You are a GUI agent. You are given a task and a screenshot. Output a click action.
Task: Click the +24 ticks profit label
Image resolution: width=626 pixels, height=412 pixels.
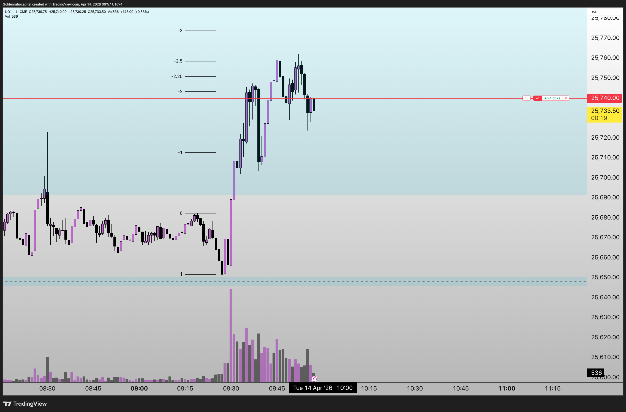pos(552,98)
